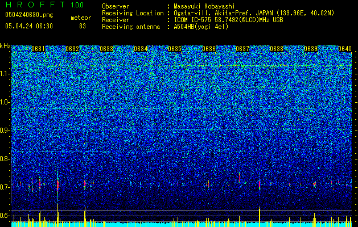Click the 1.0 kHz axis label
Viewport: 358px width, 227px height.
click(5, 102)
